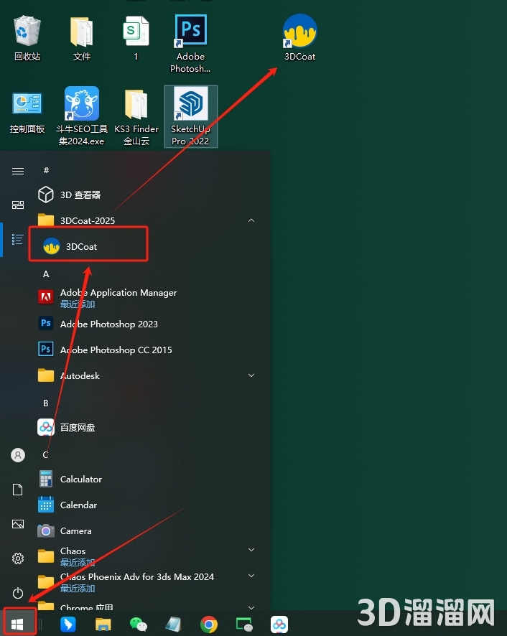Image resolution: width=507 pixels, height=636 pixels.
Task: Open Adobe Photoshop desktop shortcut
Action: click(x=190, y=43)
